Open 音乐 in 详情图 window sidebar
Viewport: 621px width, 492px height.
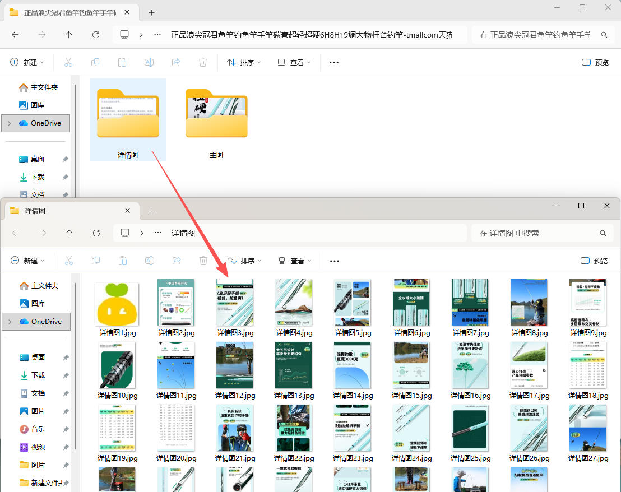point(33,429)
